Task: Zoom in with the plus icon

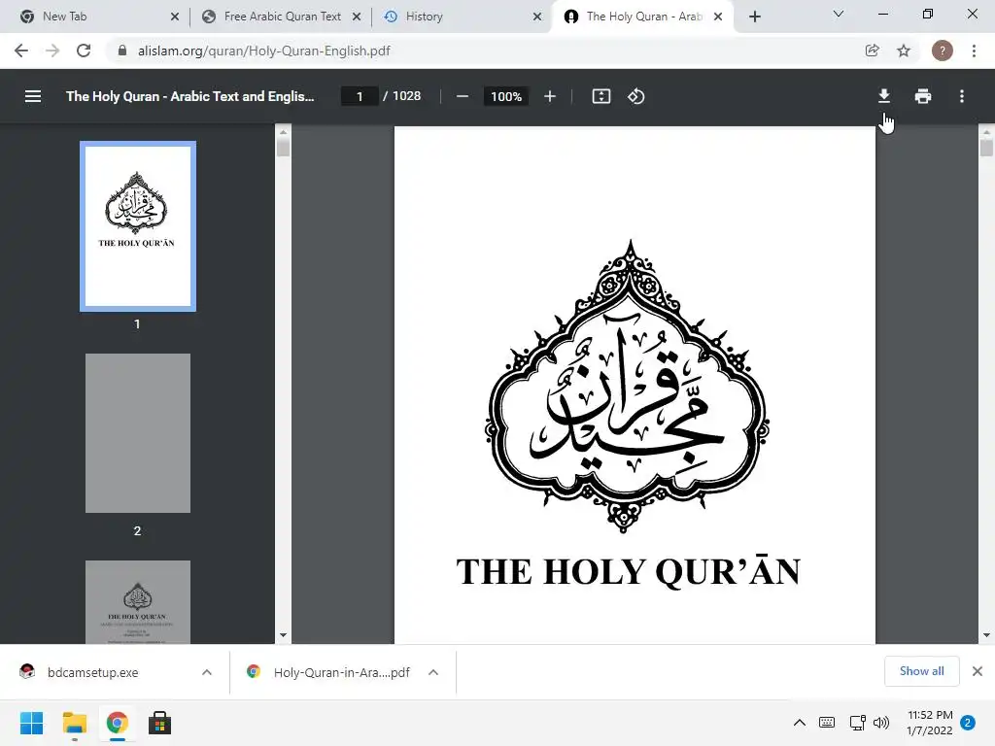Action: [550, 96]
